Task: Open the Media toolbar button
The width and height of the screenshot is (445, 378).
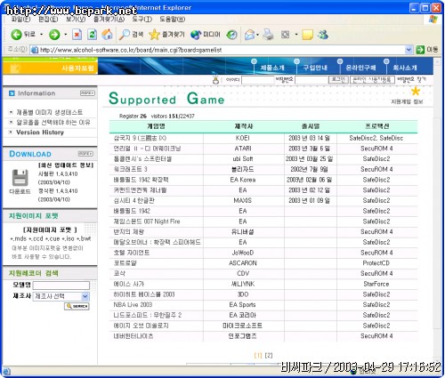Action: (206, 35)
